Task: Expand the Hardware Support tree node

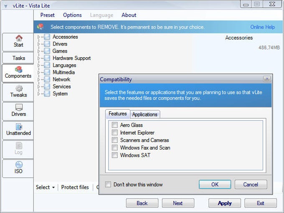Action: pos(38,58)
